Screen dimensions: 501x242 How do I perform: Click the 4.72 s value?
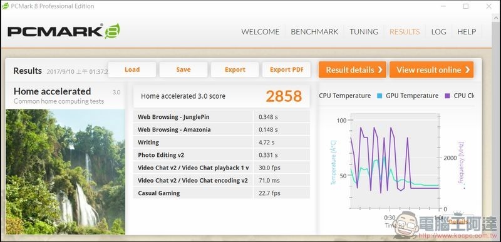click(267, 142)
